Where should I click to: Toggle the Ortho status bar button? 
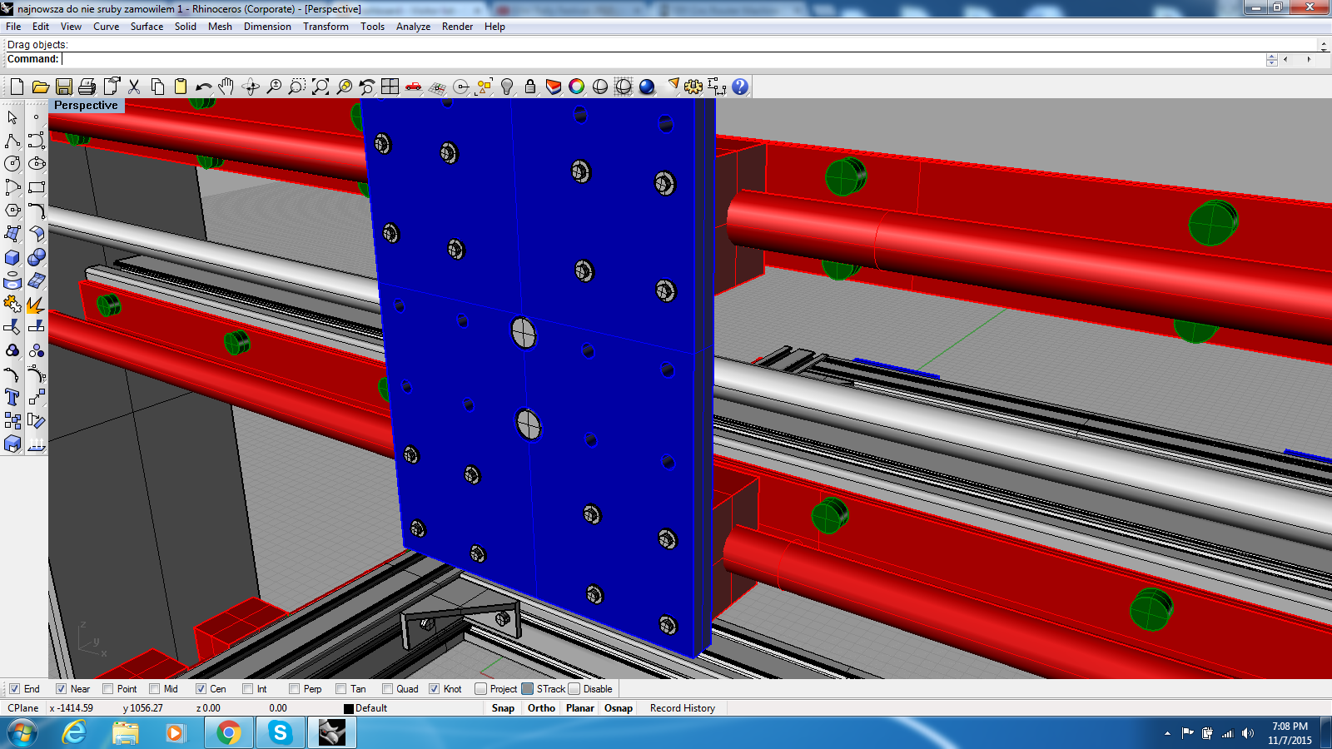[x=541, y=708]
